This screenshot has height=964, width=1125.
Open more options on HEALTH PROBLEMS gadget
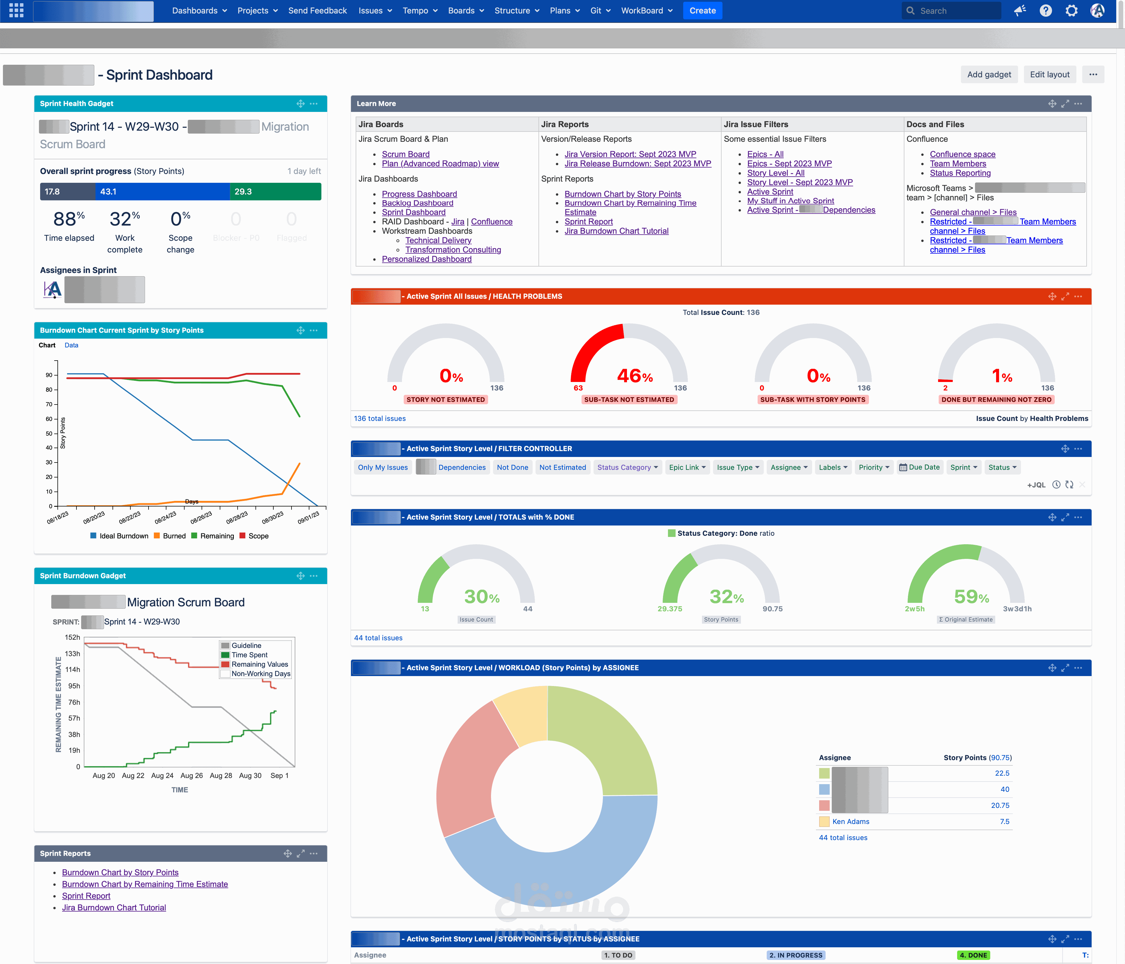pyautogui.click(x=1078, y=296)
